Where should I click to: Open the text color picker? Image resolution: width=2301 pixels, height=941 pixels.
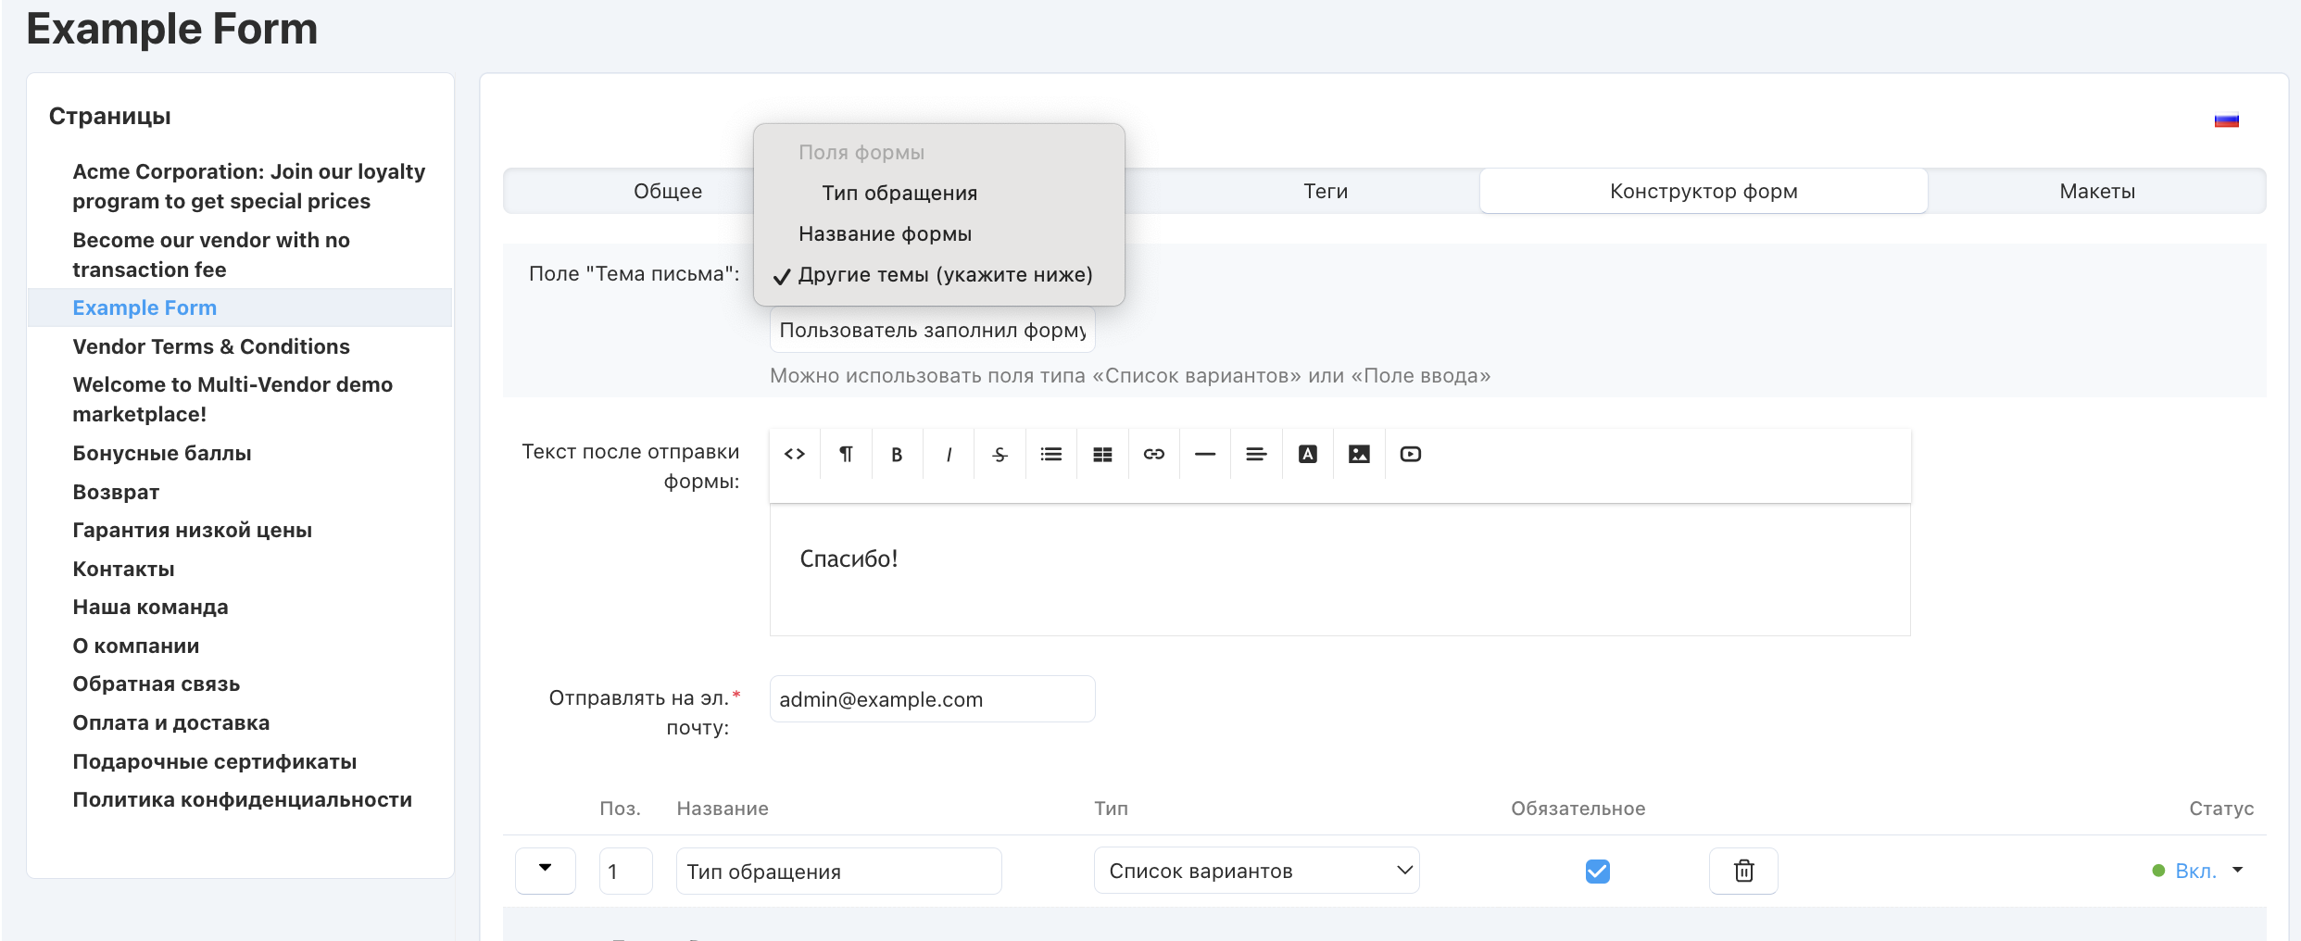coord(1308,454)
